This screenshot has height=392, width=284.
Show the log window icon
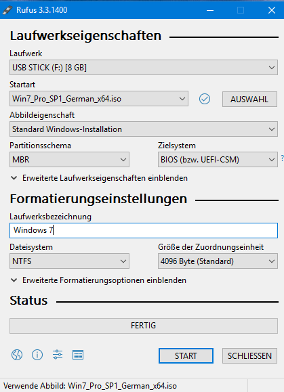click(x=78, y=355)
